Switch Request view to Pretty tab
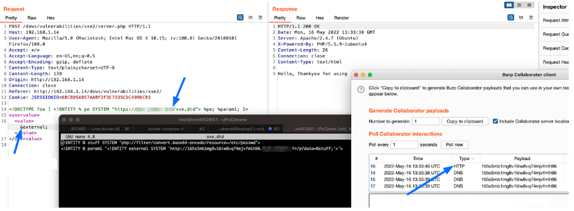The height and width of the screenshot is (211, 574). (x=11, y=18)
